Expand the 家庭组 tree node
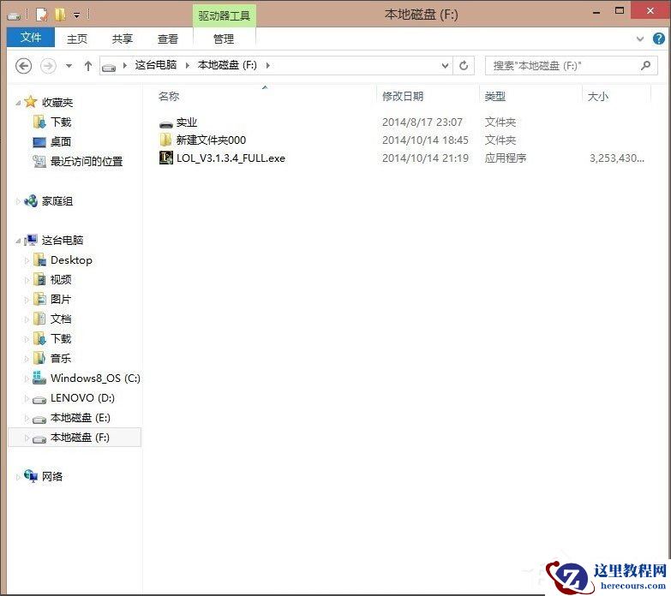 (18, 201)
